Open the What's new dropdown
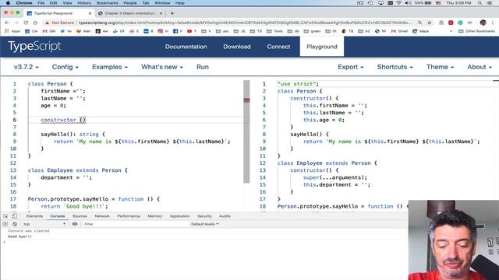 [162, 67]
